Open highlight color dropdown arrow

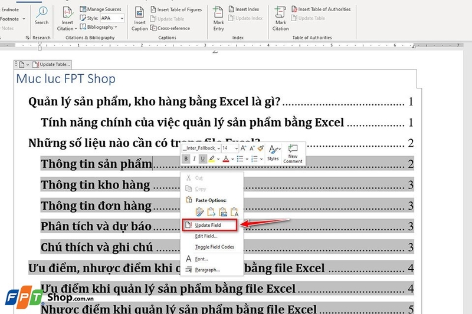218,159
